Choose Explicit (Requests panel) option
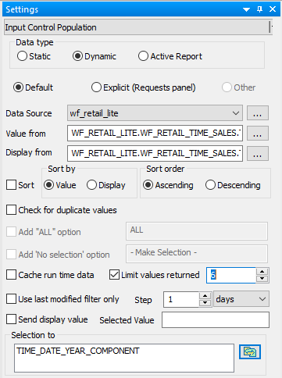 point(144,87)
